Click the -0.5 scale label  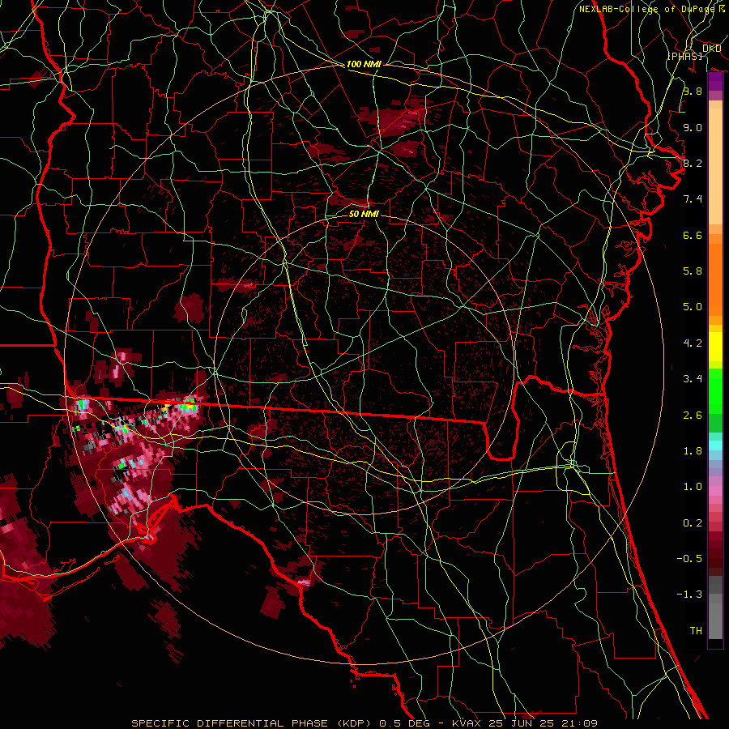click(x=689, y=559)
